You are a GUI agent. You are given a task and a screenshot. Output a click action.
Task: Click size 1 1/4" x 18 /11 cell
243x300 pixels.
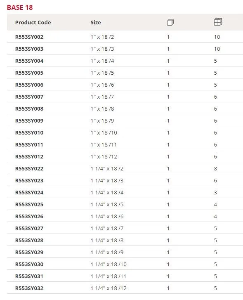[x=109, y=276]
